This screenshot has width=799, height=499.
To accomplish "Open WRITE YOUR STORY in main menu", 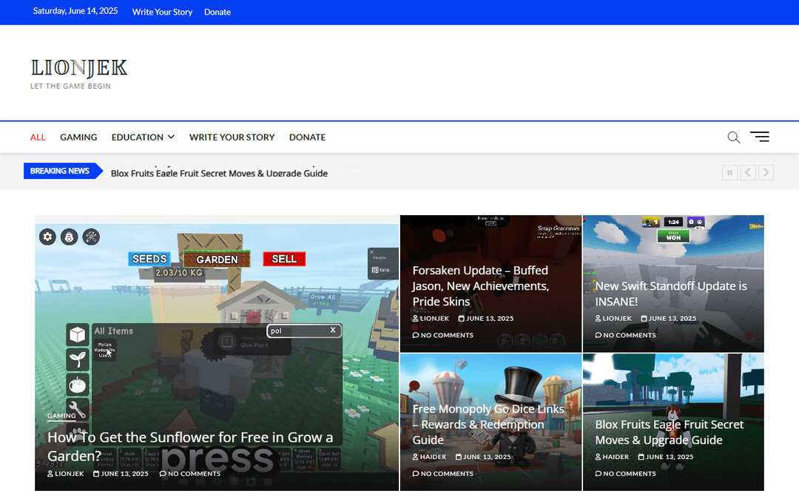I will [232, 137].
